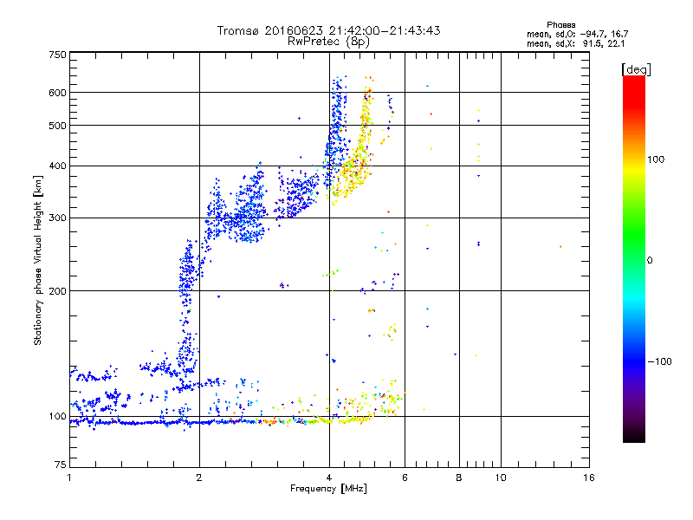Click the 'Frequency [MHz]' x-axis title
This screenshot has width=693, height=520.
(x=328, y=489)
